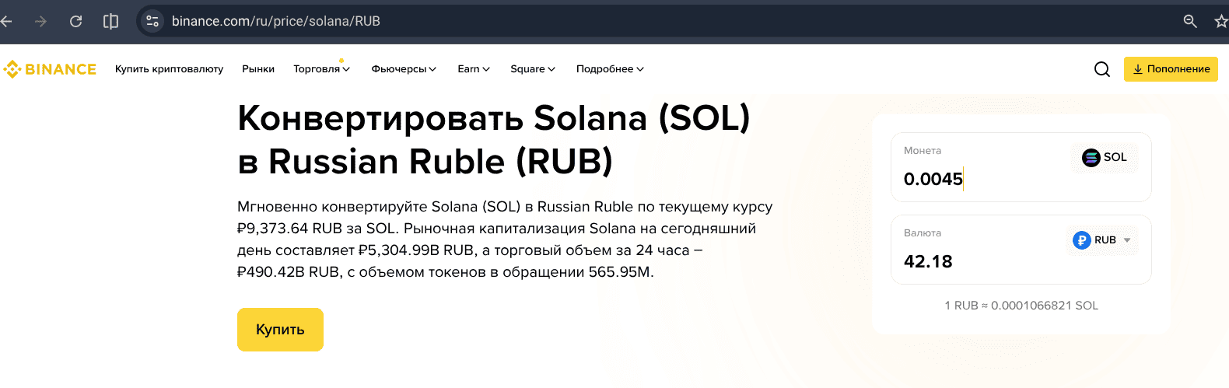Image resolution: width=1229 pixels, height=388 pixels.
Task: Open Binance site search magnifier icon
Action: [1102, 69]
